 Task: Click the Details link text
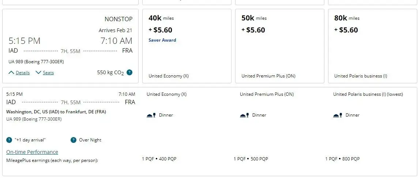(x=23, y=72)
